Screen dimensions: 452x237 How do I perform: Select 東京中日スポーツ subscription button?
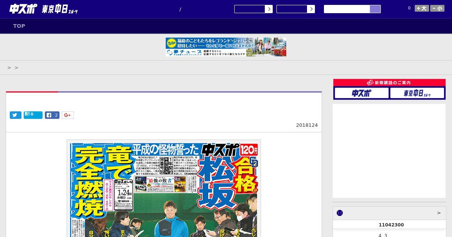tap(417, 93)
